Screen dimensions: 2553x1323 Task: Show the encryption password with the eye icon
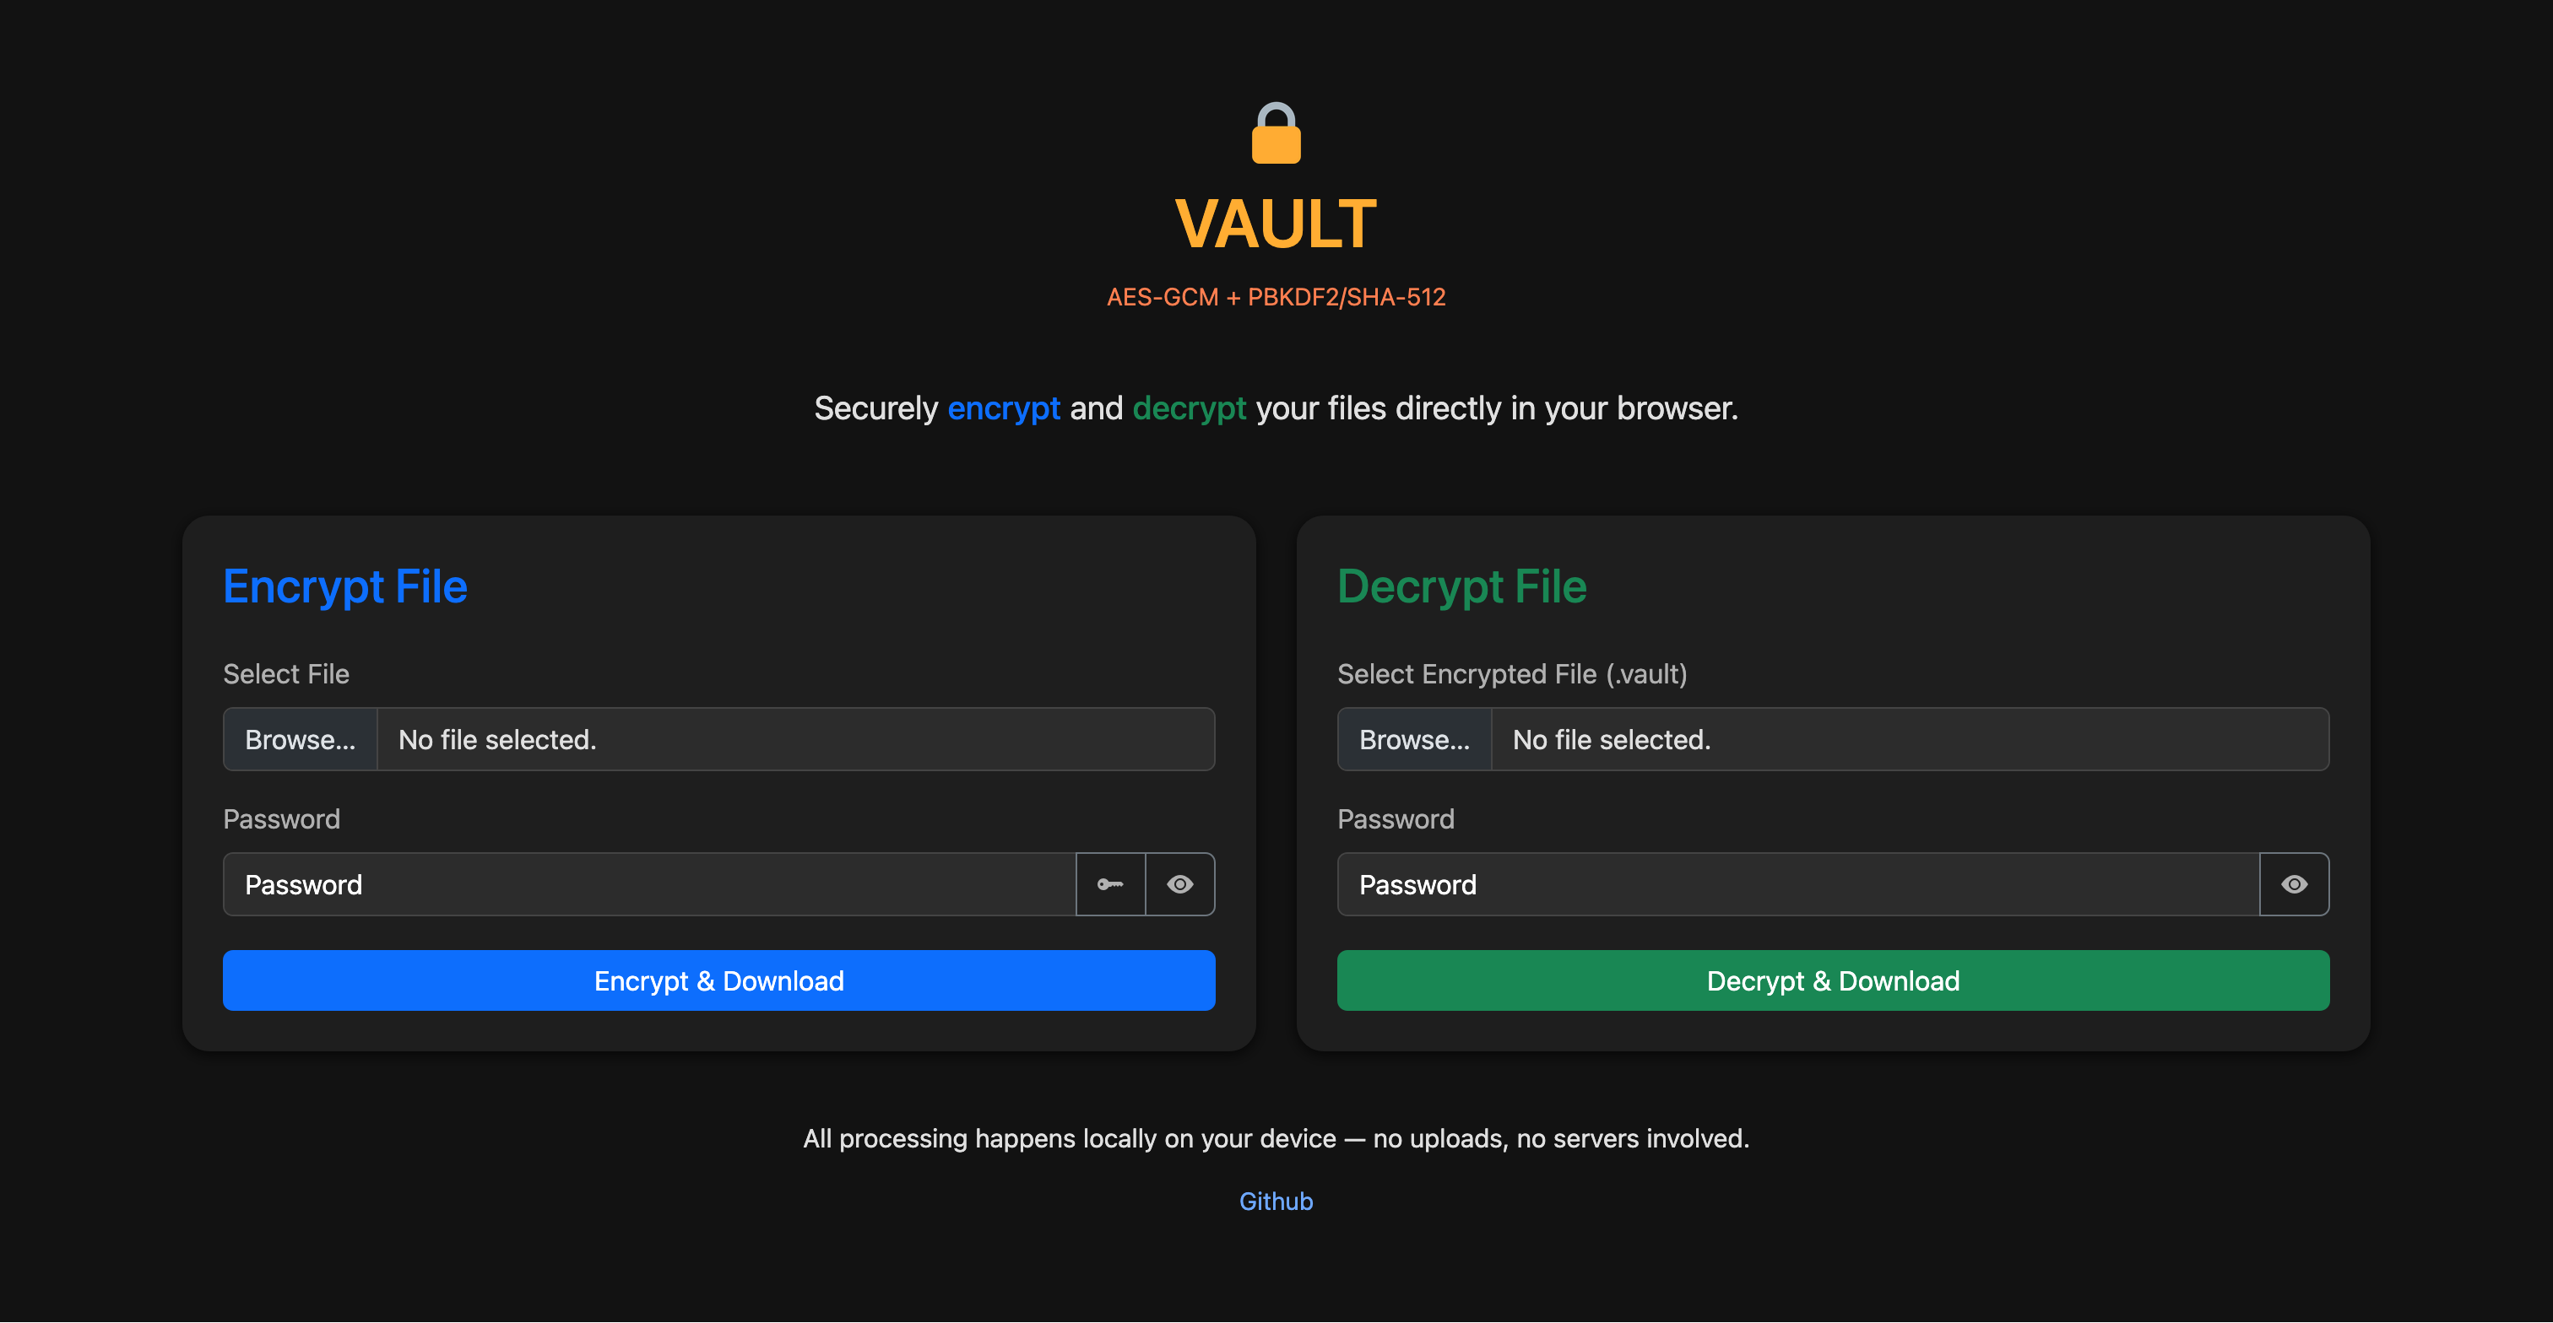pos(1179,884)
